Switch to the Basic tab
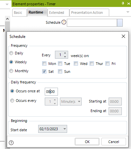The height and width of the screenshot is (149, 131). pyautogui.click(x=19, y=13)
